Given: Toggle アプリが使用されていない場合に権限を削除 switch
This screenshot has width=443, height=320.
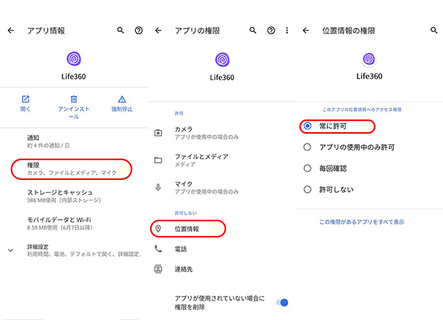Looking at the screenshot, I should [282, 302].
